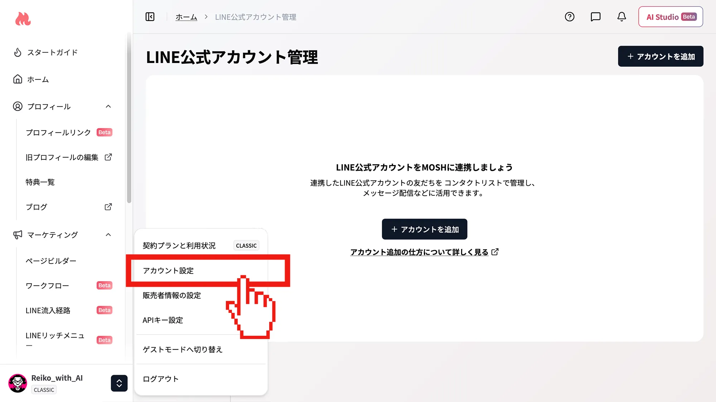Screen dimensions: 716x402
Task: Open ブログ sidebar item
Action: point(37,207)
